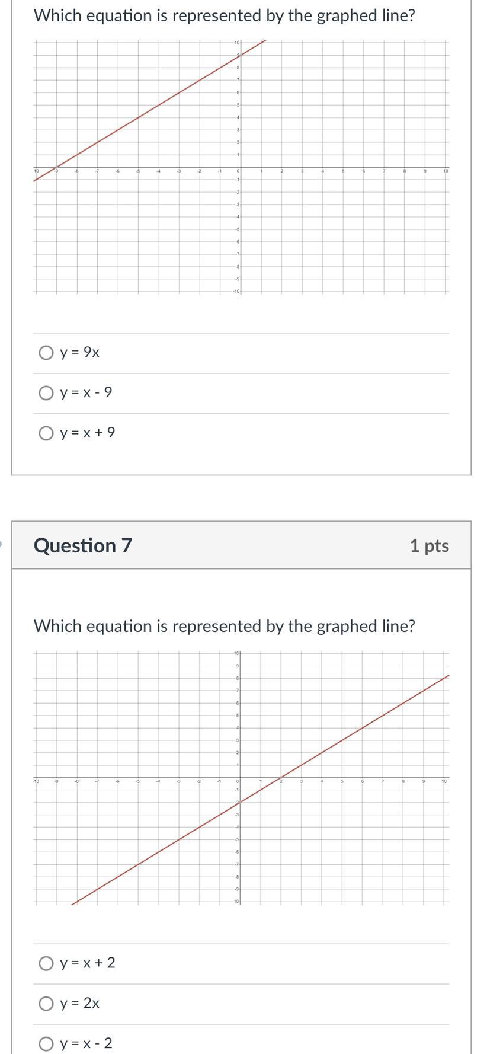Click the first graph's line at x-intercept -9
The image size is (487, 1054).
[x=56, y=167]
